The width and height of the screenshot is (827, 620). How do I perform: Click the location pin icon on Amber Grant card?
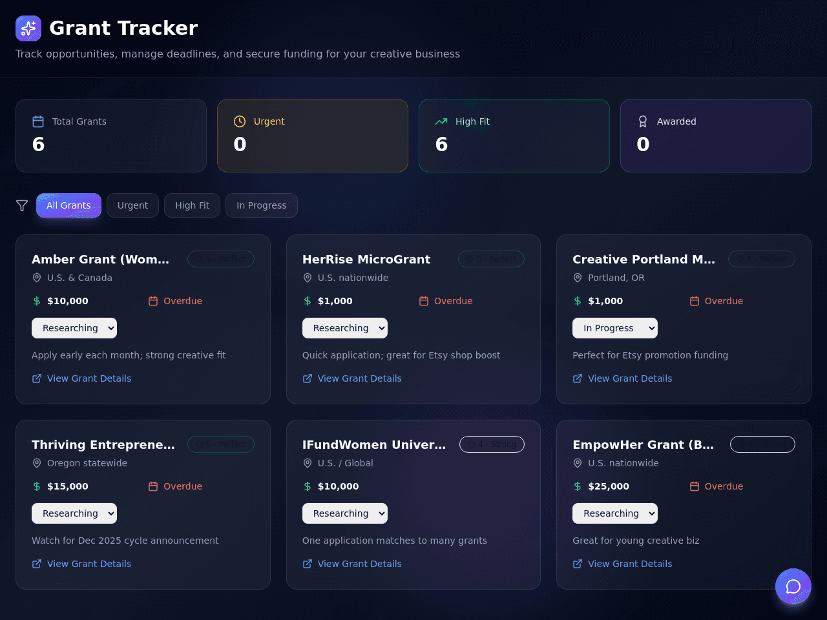tap(37, 278)
